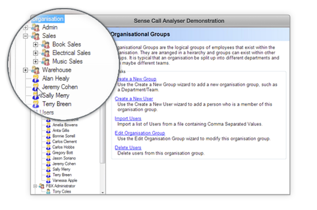Click the Bonnie Sorrell user icon
Image resolution: width=317 pixels, height=210 pixels.
tap(48, 136)
